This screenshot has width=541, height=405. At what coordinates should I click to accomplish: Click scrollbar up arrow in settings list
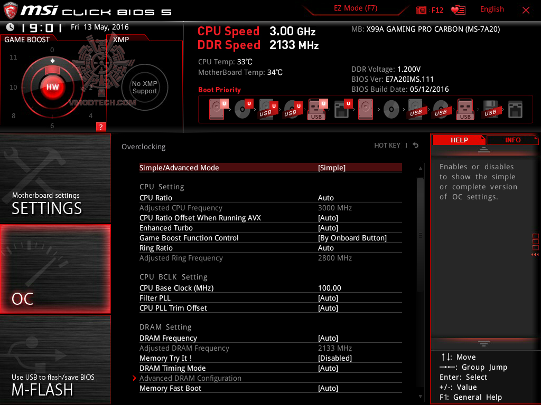point(420,168)
